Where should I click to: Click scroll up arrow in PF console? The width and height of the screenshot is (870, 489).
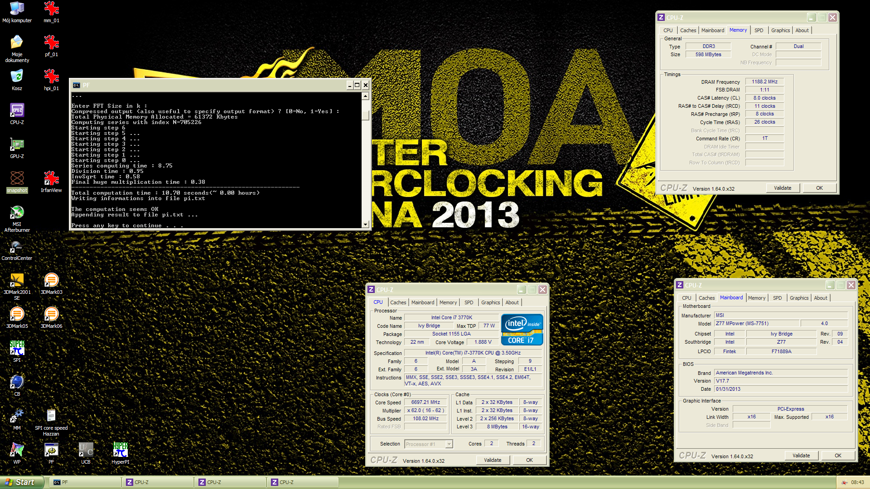365,96
